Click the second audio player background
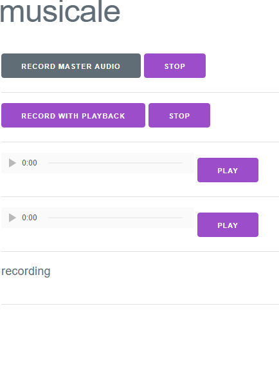This screenshot has width=279, height=380. pyautogui.click(x=98, y=218)
